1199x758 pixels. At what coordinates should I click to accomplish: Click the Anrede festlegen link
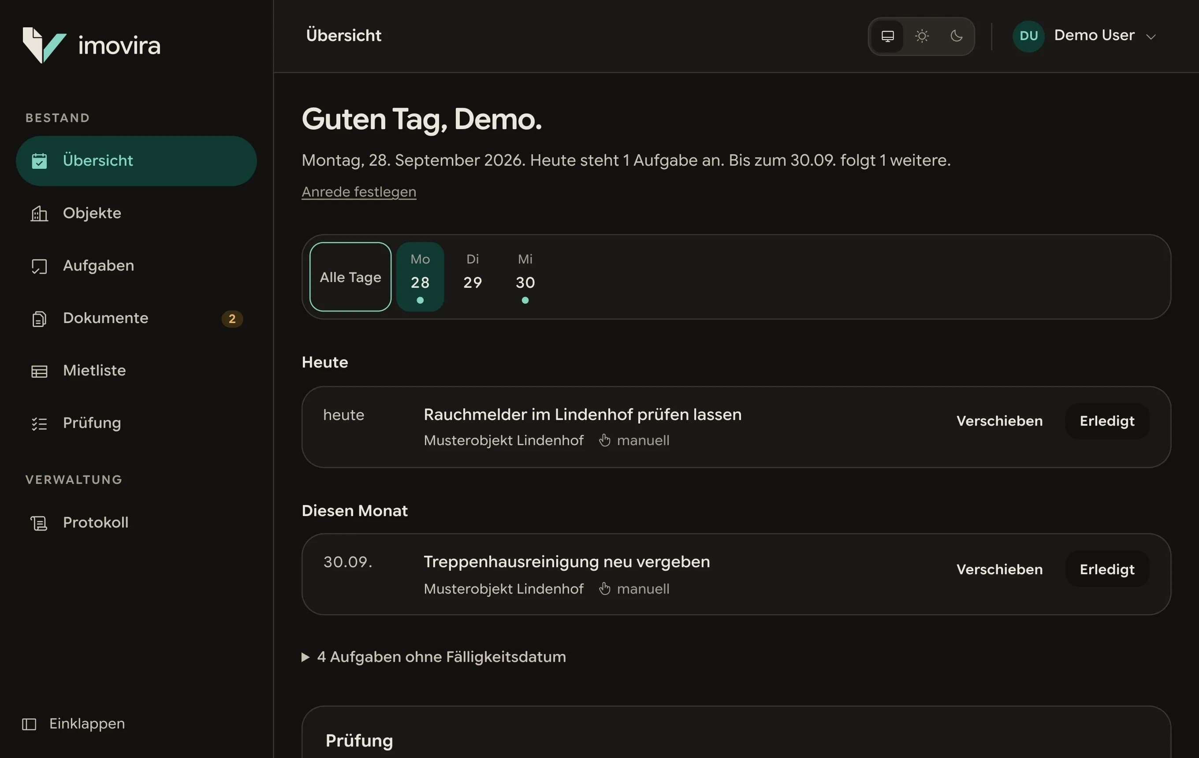click(x=358, y=192)
